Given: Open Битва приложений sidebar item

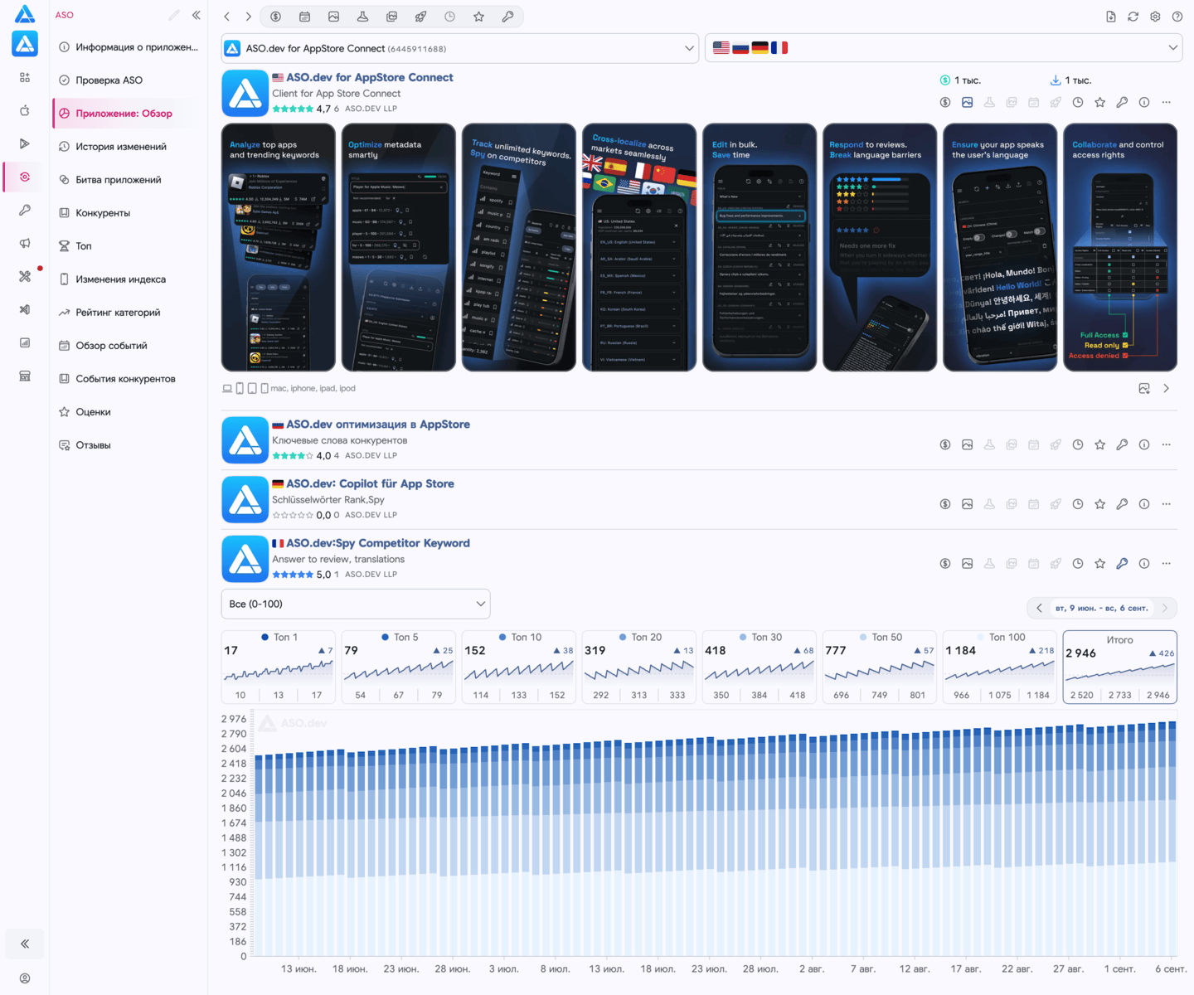Looking at the screenshot, I should tap(129, 180).
